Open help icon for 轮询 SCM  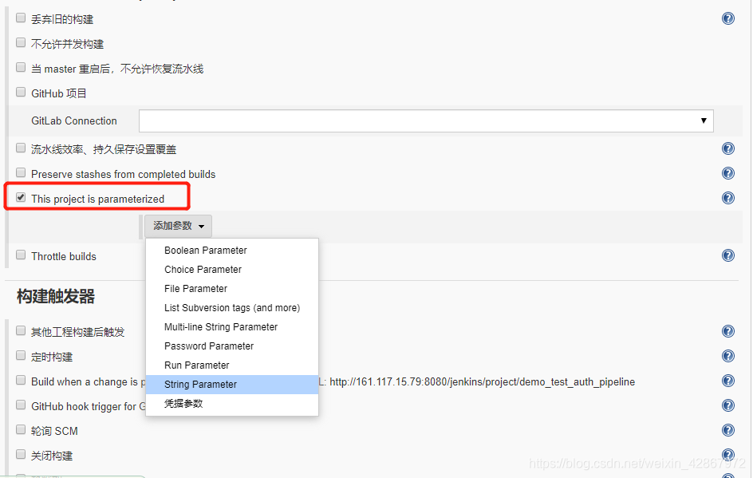(728, 430)
